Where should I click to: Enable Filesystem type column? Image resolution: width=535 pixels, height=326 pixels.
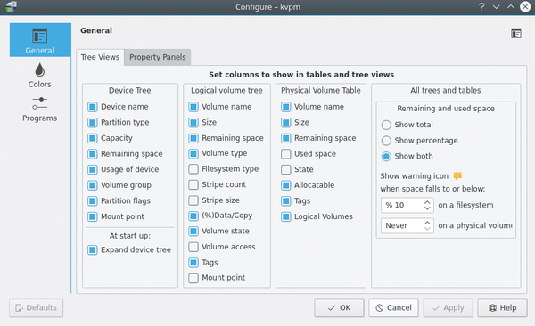193,169
